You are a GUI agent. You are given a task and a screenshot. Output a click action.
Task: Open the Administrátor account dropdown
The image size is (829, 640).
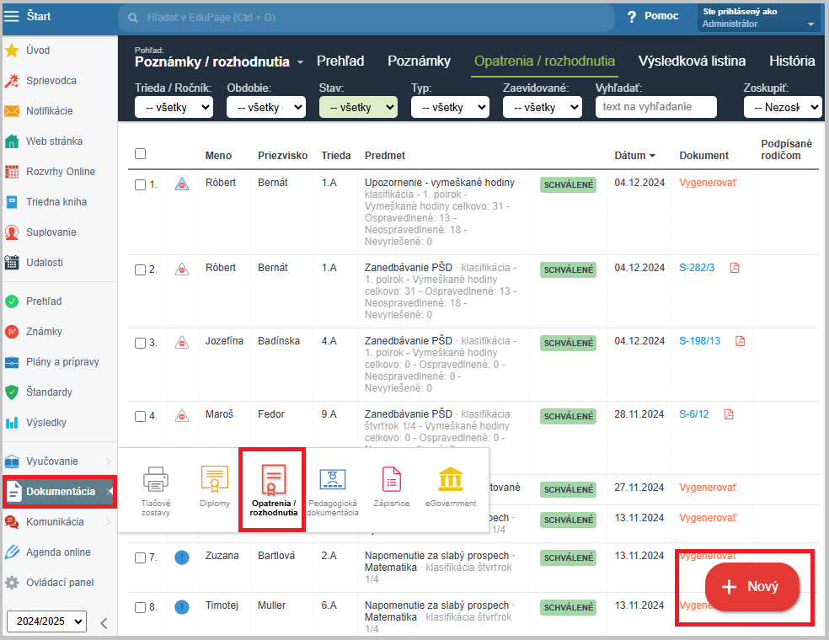coord(759,18)
